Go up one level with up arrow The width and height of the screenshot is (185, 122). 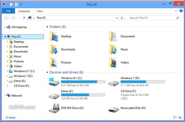click(x=24, y=18)
